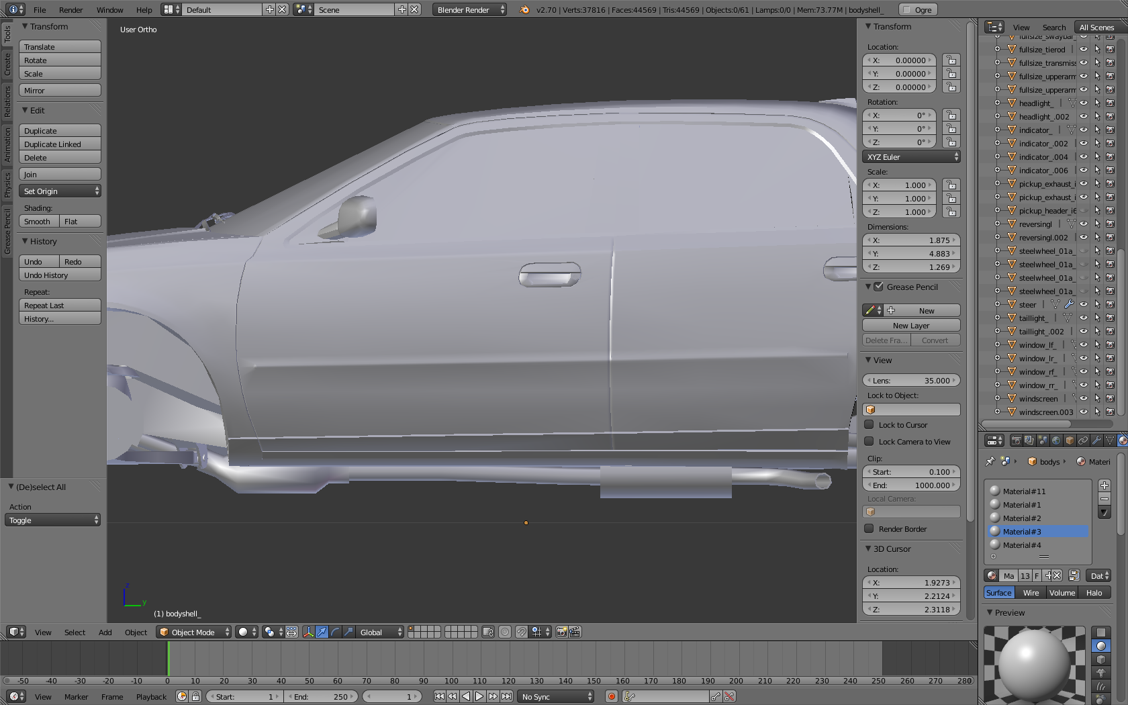The width and height of the screenshot is (1128, 705).
Task: Open the Set Origin dropdown
Action: [x=60, y=191]
